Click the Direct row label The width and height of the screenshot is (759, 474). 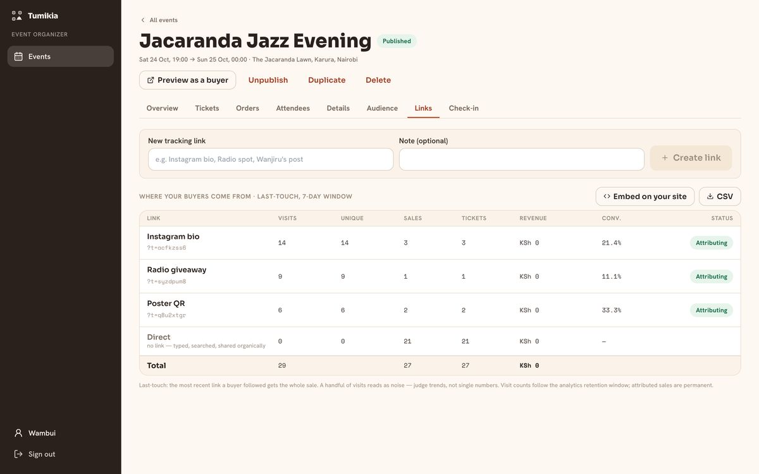pos(159,337)
